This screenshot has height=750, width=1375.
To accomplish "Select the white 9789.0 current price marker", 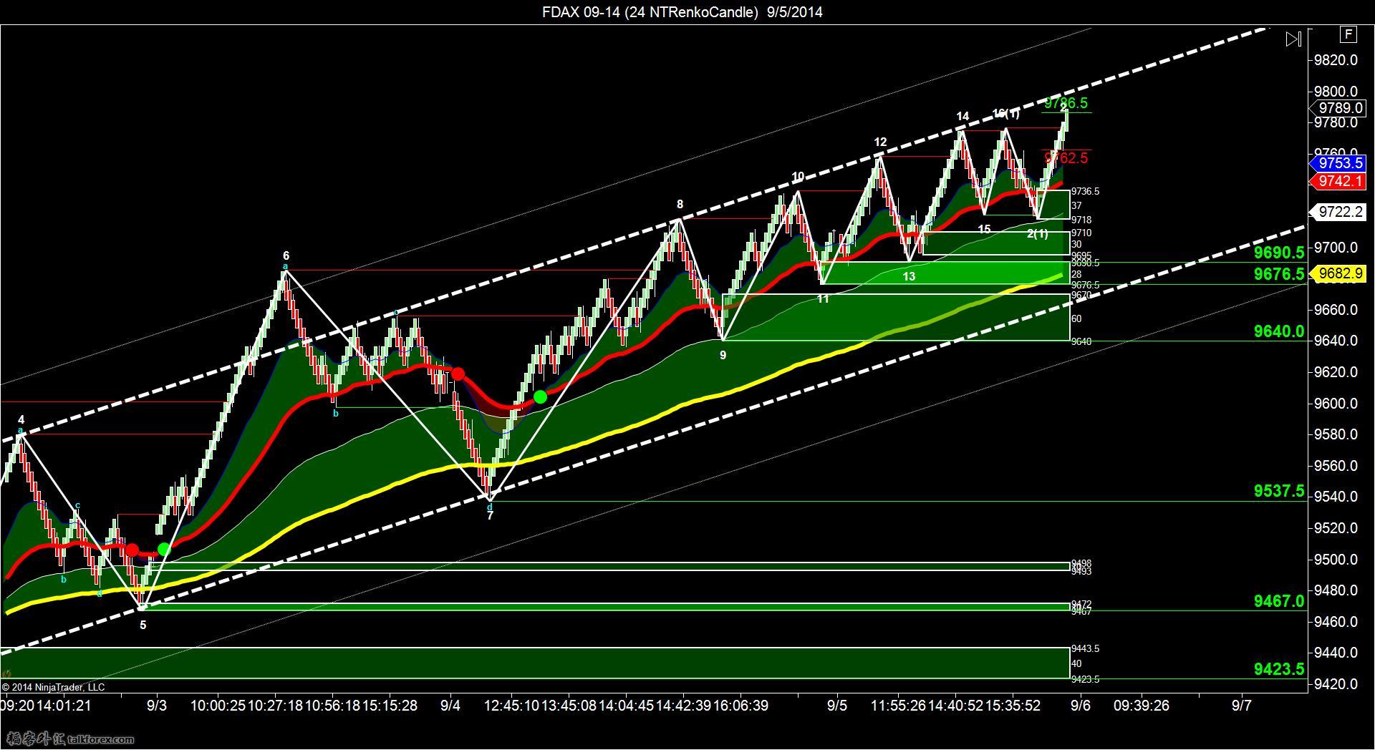I will point(1339,108).
